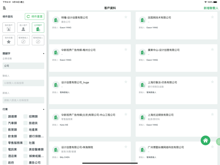Open the 特種-設计创意有限公司 company name
Viewport: 220px width, 165px height.
click(x=75, y=18)
